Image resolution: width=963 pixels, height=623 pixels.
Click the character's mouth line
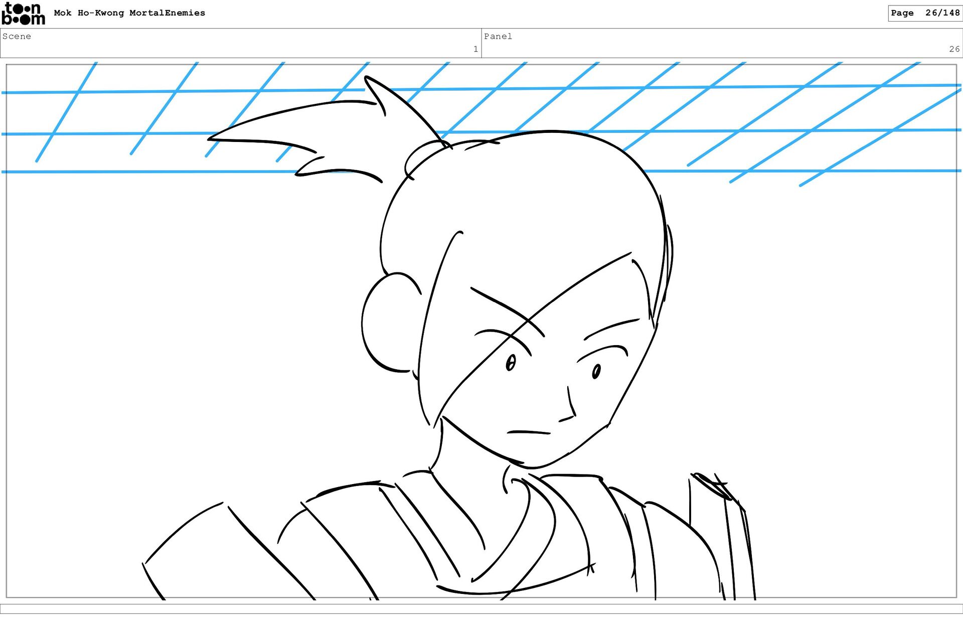coord(528,432)
